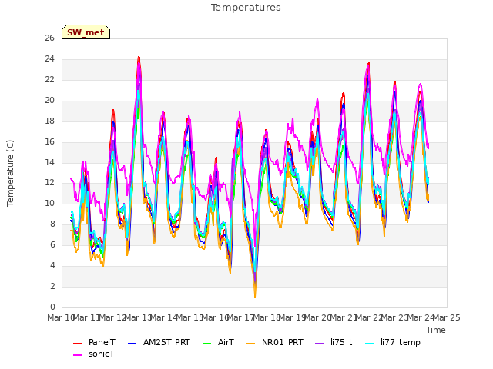Click the magenta sonicT legend swatch
This screenshot has height=369, width=493.
click(x=77, y=355)
